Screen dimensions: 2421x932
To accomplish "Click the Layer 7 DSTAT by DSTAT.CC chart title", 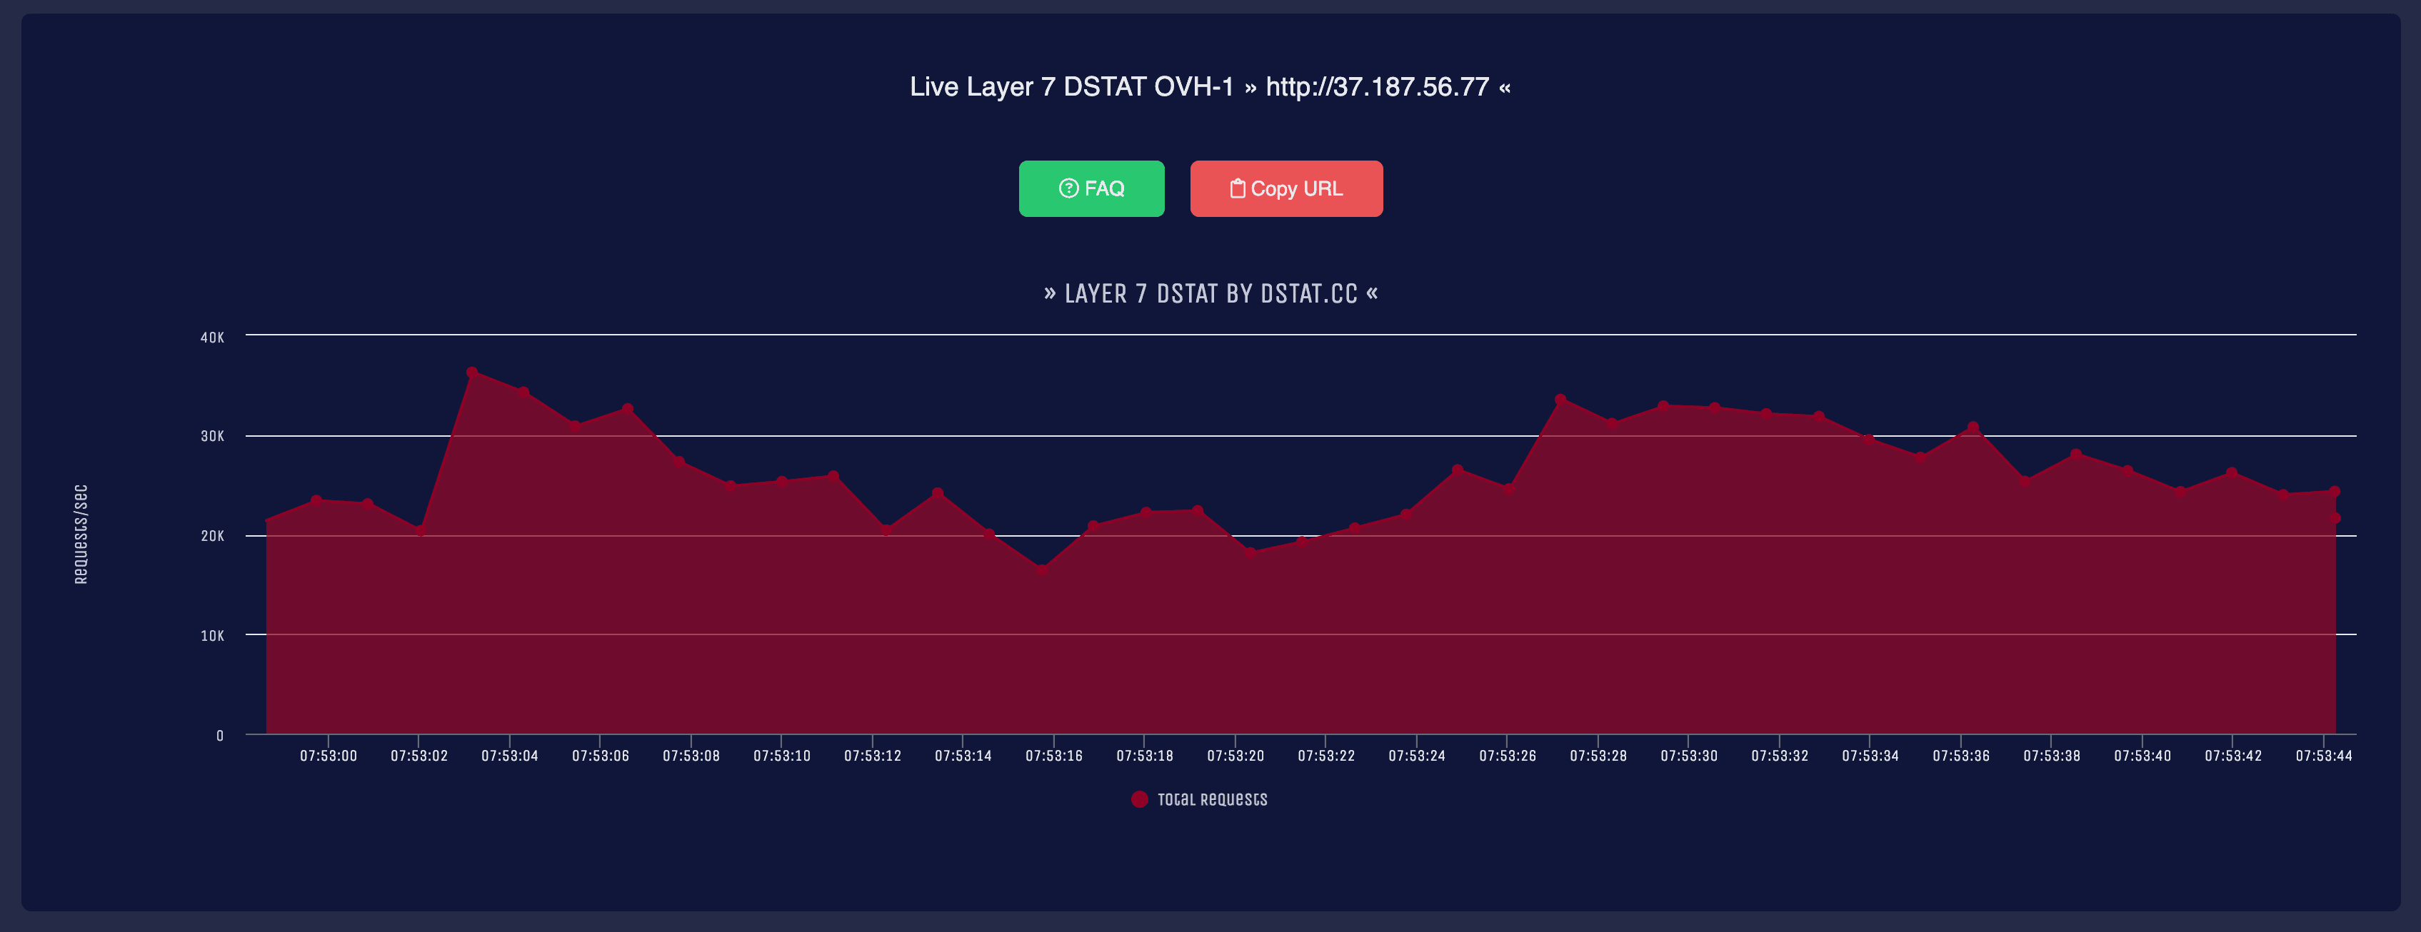I will click(1210, 294).
